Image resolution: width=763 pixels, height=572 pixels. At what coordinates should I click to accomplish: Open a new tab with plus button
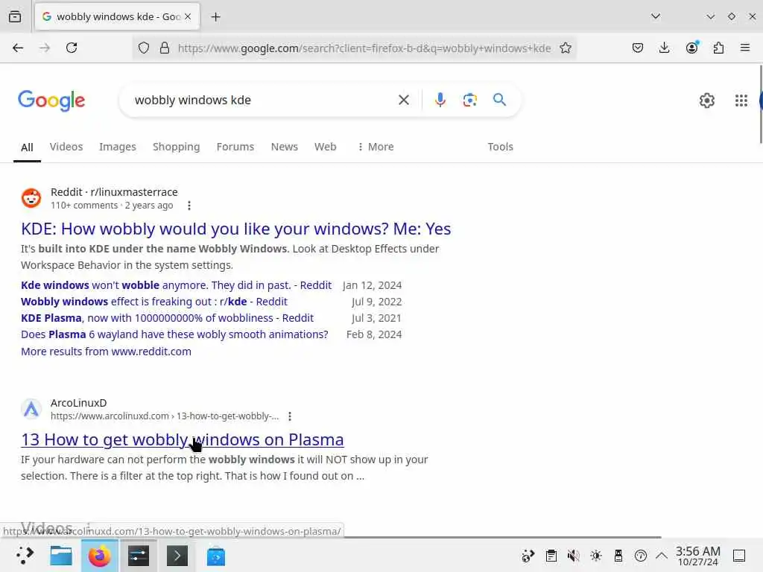215,16
